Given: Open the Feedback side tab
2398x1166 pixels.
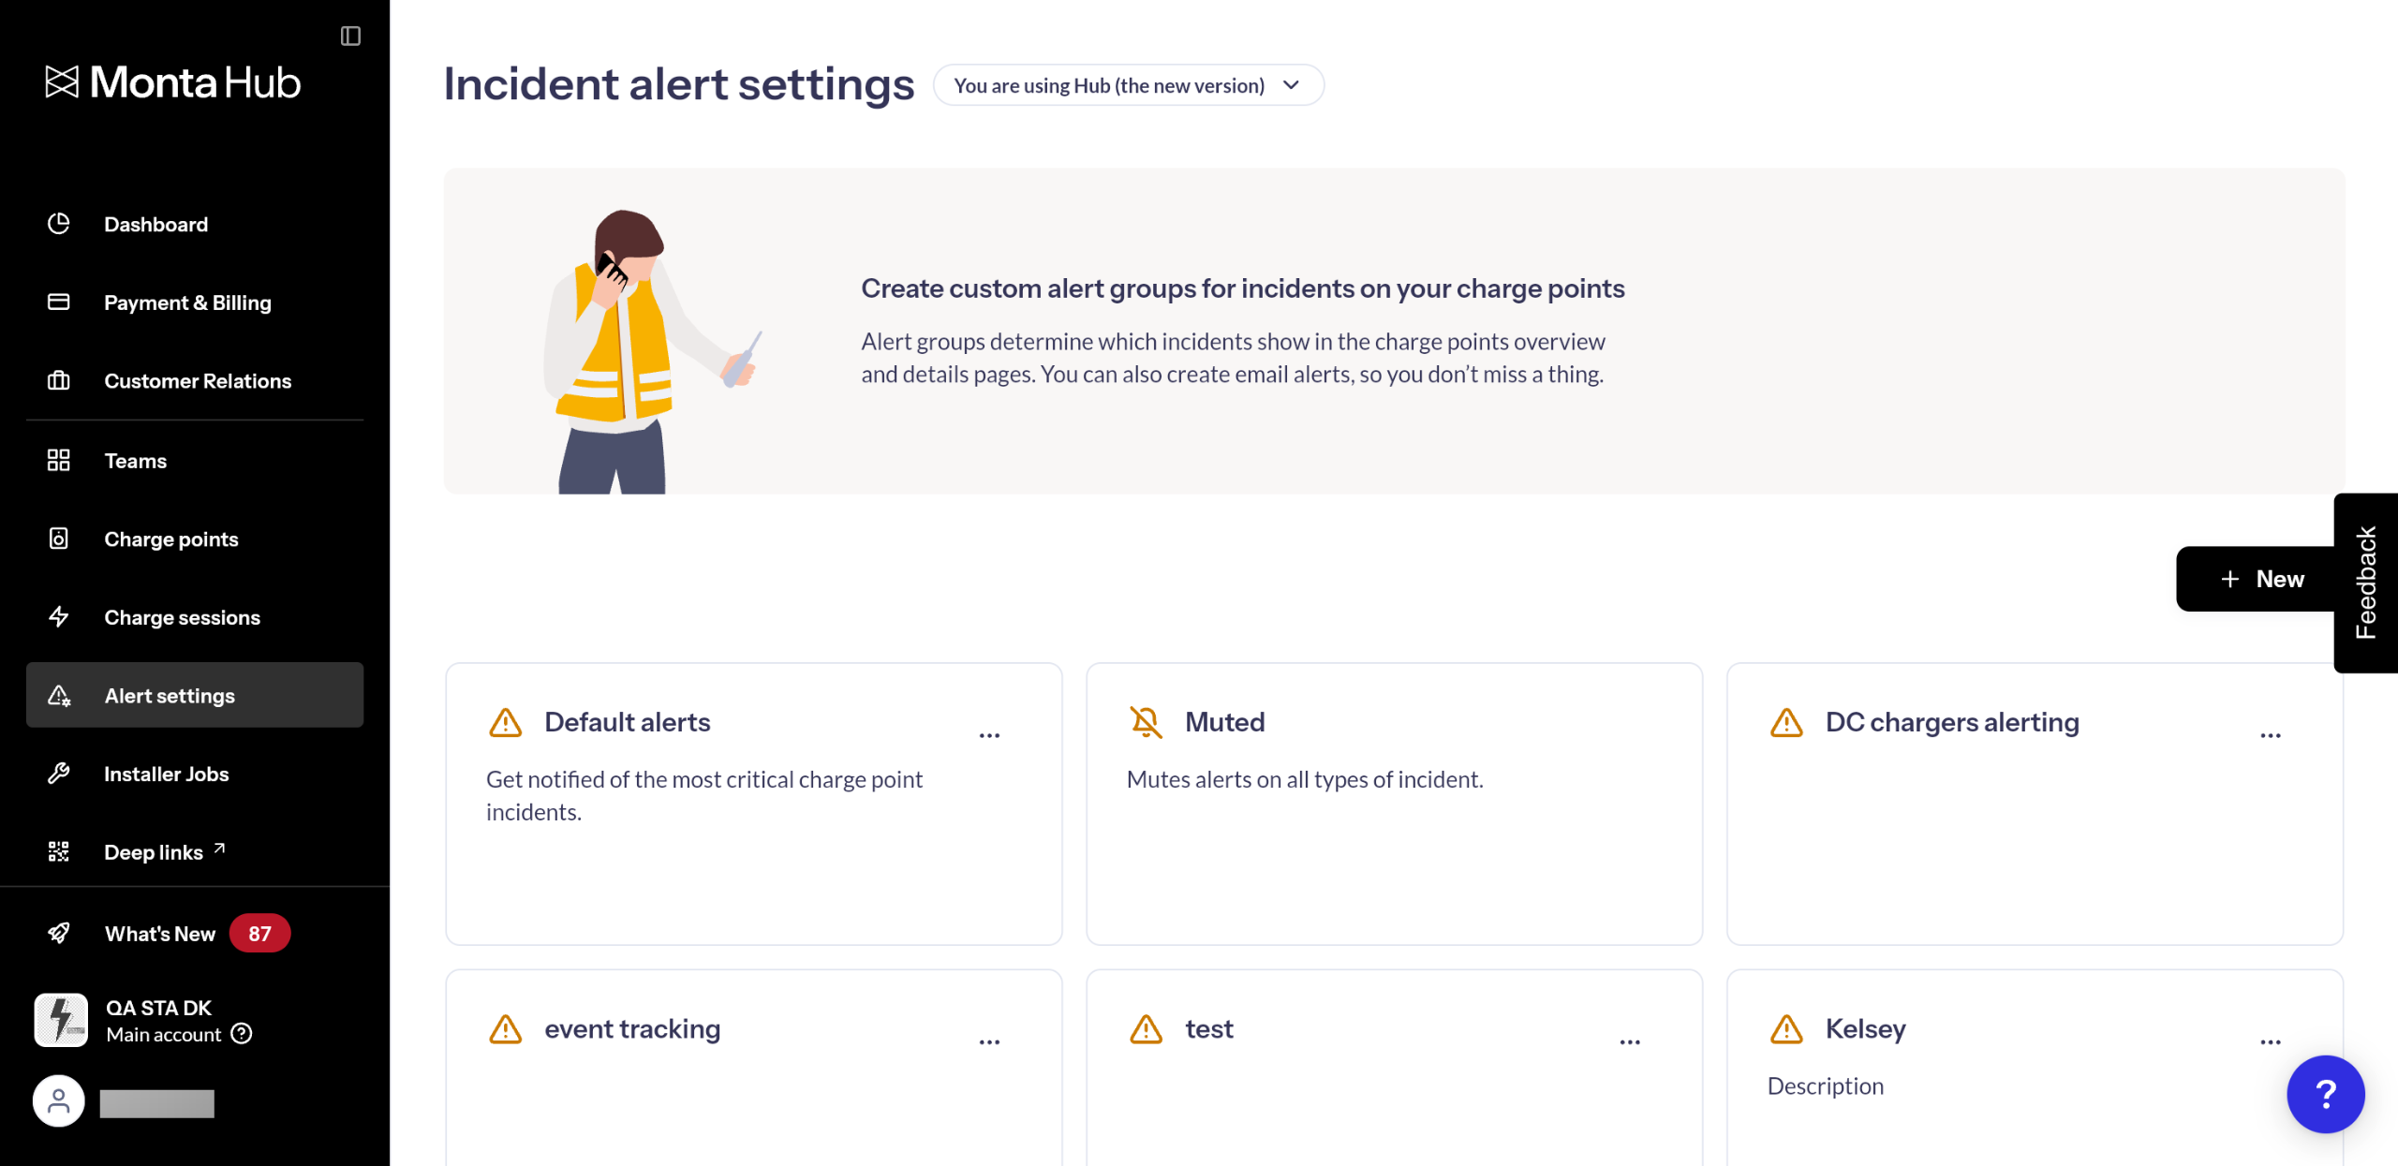Looking at the screenshot, I should 2366,583.
